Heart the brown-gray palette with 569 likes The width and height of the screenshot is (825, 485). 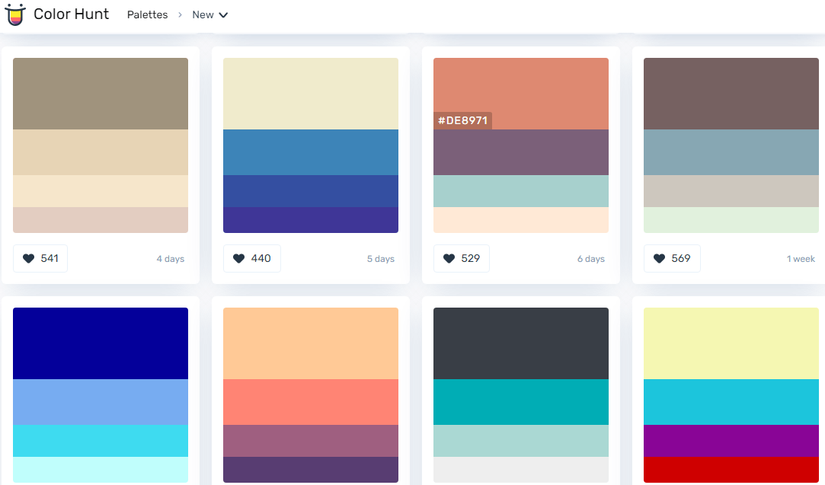[x=660, y=258]
